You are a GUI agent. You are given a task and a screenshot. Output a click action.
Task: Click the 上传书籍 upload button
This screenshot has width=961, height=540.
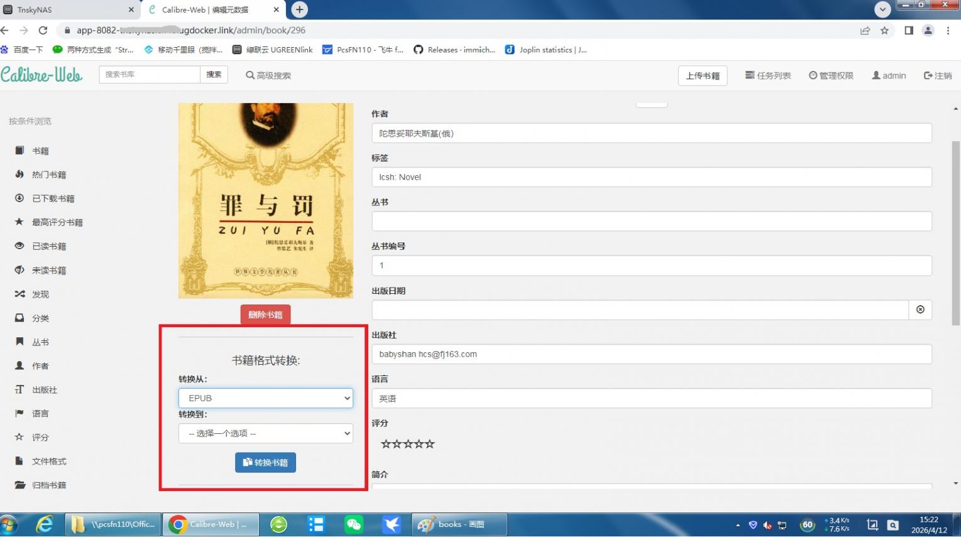702,75
